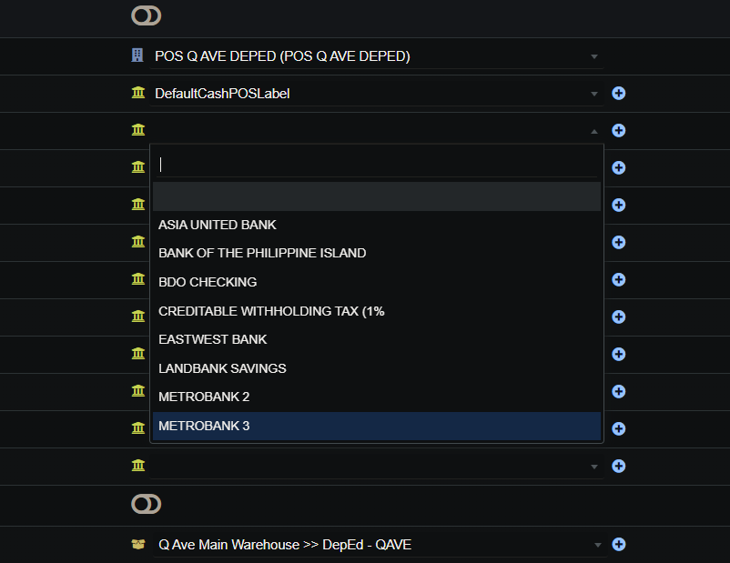The width and height of the screenshot is (730, 563).
Task: Select BDO CHECKING option
Action: 208,282
